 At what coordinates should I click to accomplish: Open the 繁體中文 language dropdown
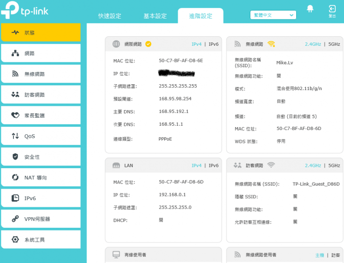(273, 15)
